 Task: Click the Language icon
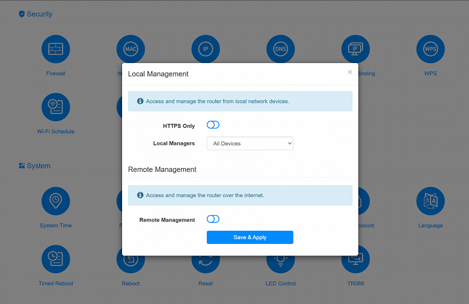[431, 201]
